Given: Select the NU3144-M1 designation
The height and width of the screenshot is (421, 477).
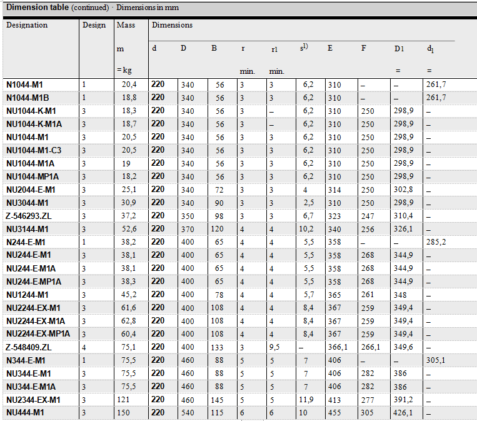Looking at the screenshot, I should tap(27, 229).
